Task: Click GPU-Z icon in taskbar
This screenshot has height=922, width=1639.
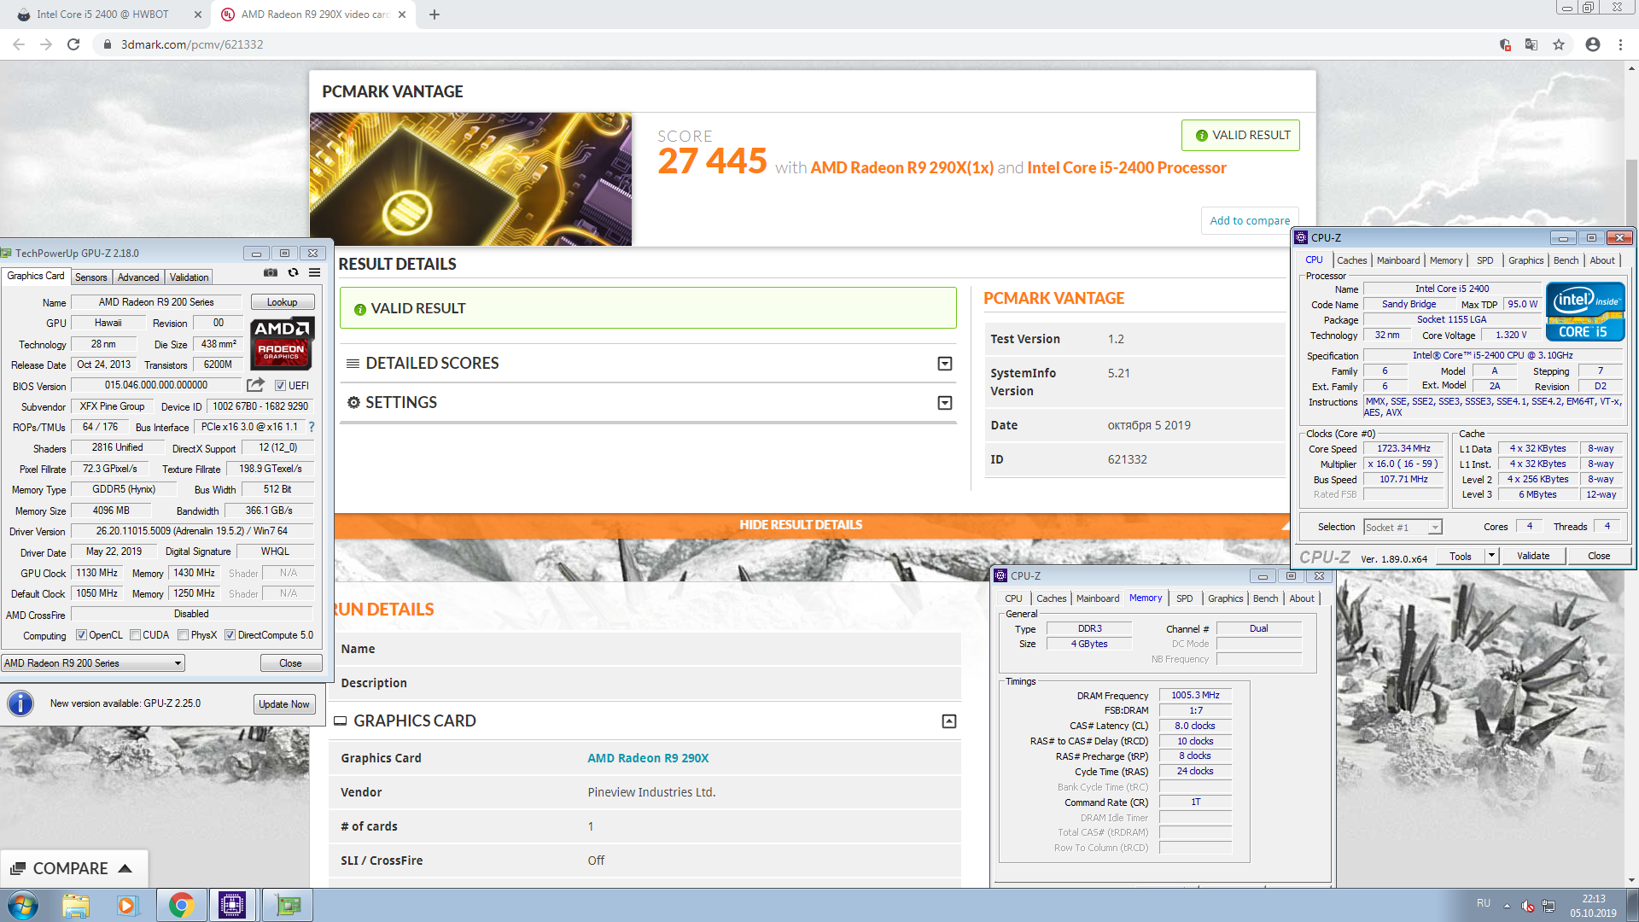Action: [x=288, y=905]
